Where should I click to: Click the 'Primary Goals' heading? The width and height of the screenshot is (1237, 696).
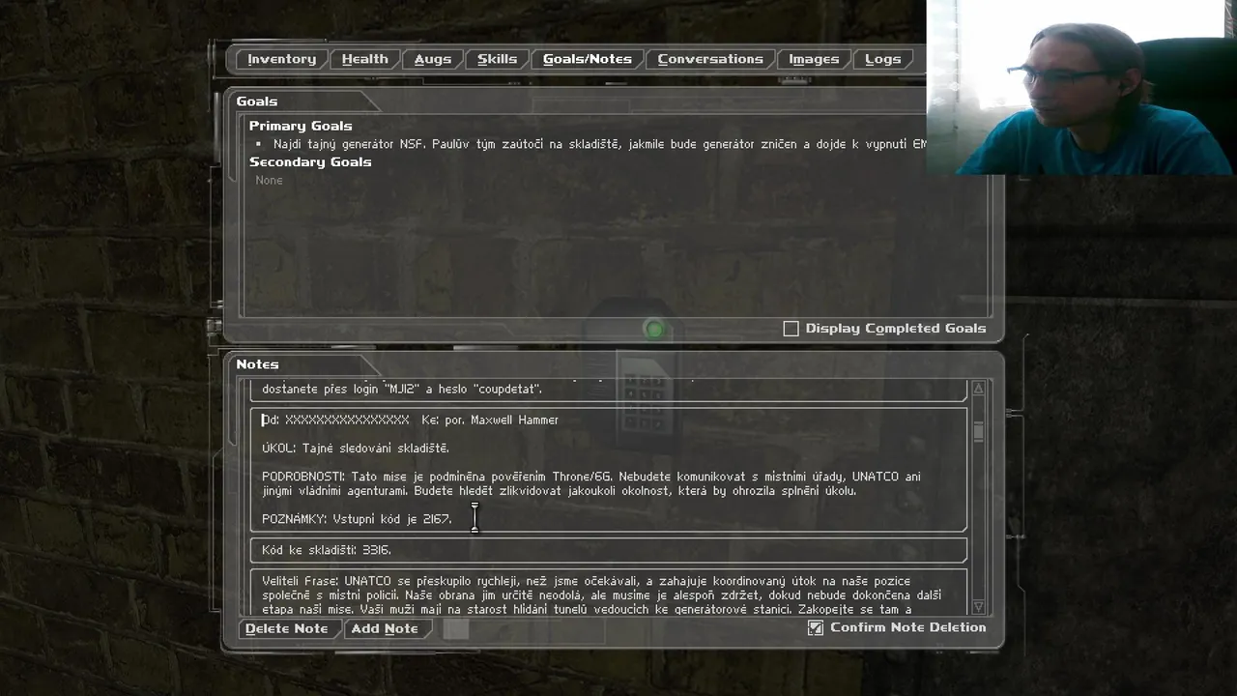301,126
